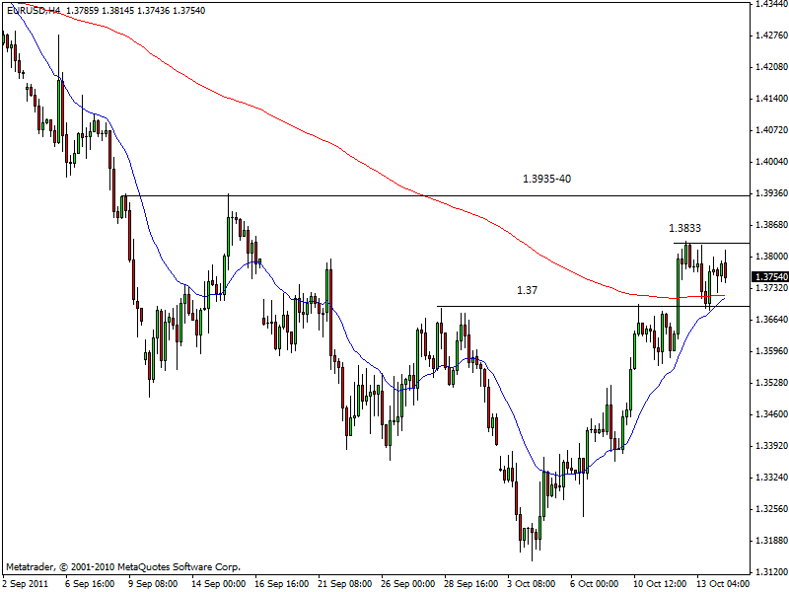Click the 13 Oct 04:00 time label
Viewport: 789px width, 592px height.
[723, 583]
